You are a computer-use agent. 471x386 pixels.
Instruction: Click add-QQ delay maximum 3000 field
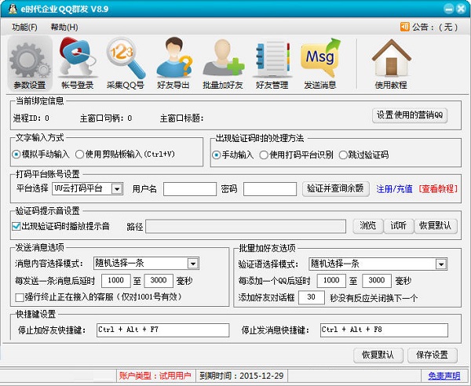[377, 281]
